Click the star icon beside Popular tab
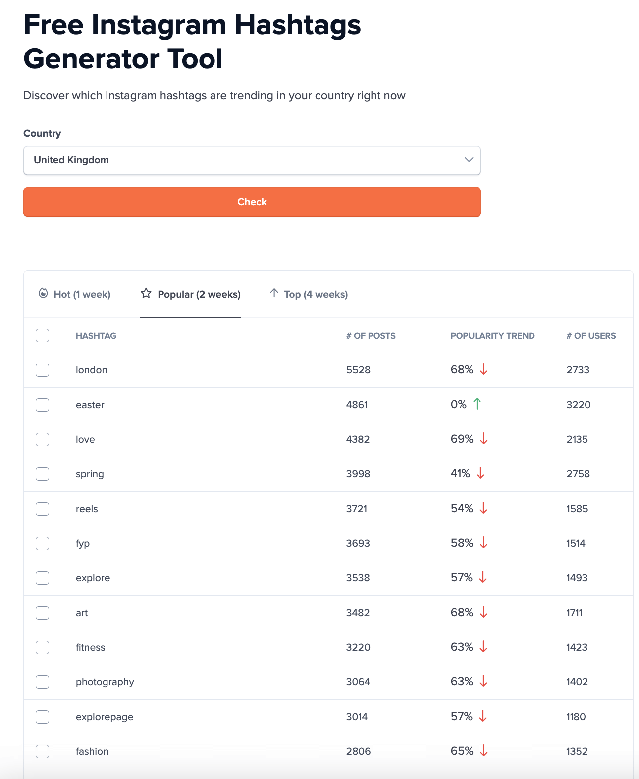639x779 pixels. [146, 293]
